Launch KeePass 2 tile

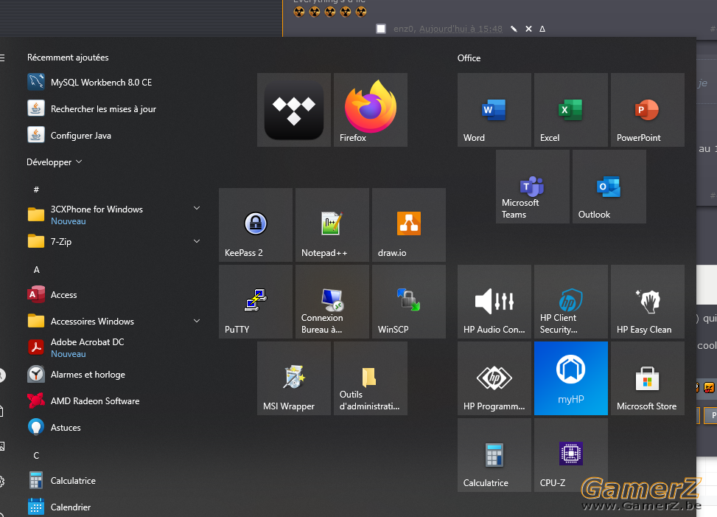point(256,225)
